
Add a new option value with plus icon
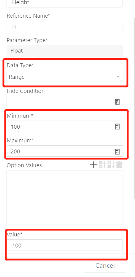93,165
